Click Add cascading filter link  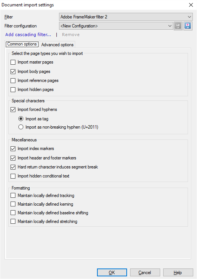pos(28,35)
